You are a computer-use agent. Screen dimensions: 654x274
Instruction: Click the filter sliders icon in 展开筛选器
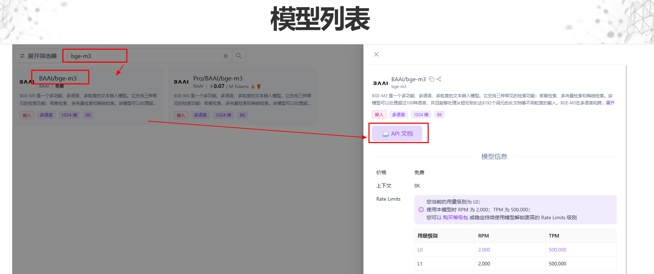22,56
